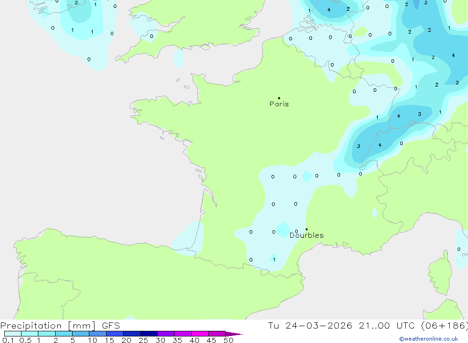The height and width of the screenshot is (343, 468).
Task: Click the 35 mm purple legend swatch
Action: click(x=183, y=334)
